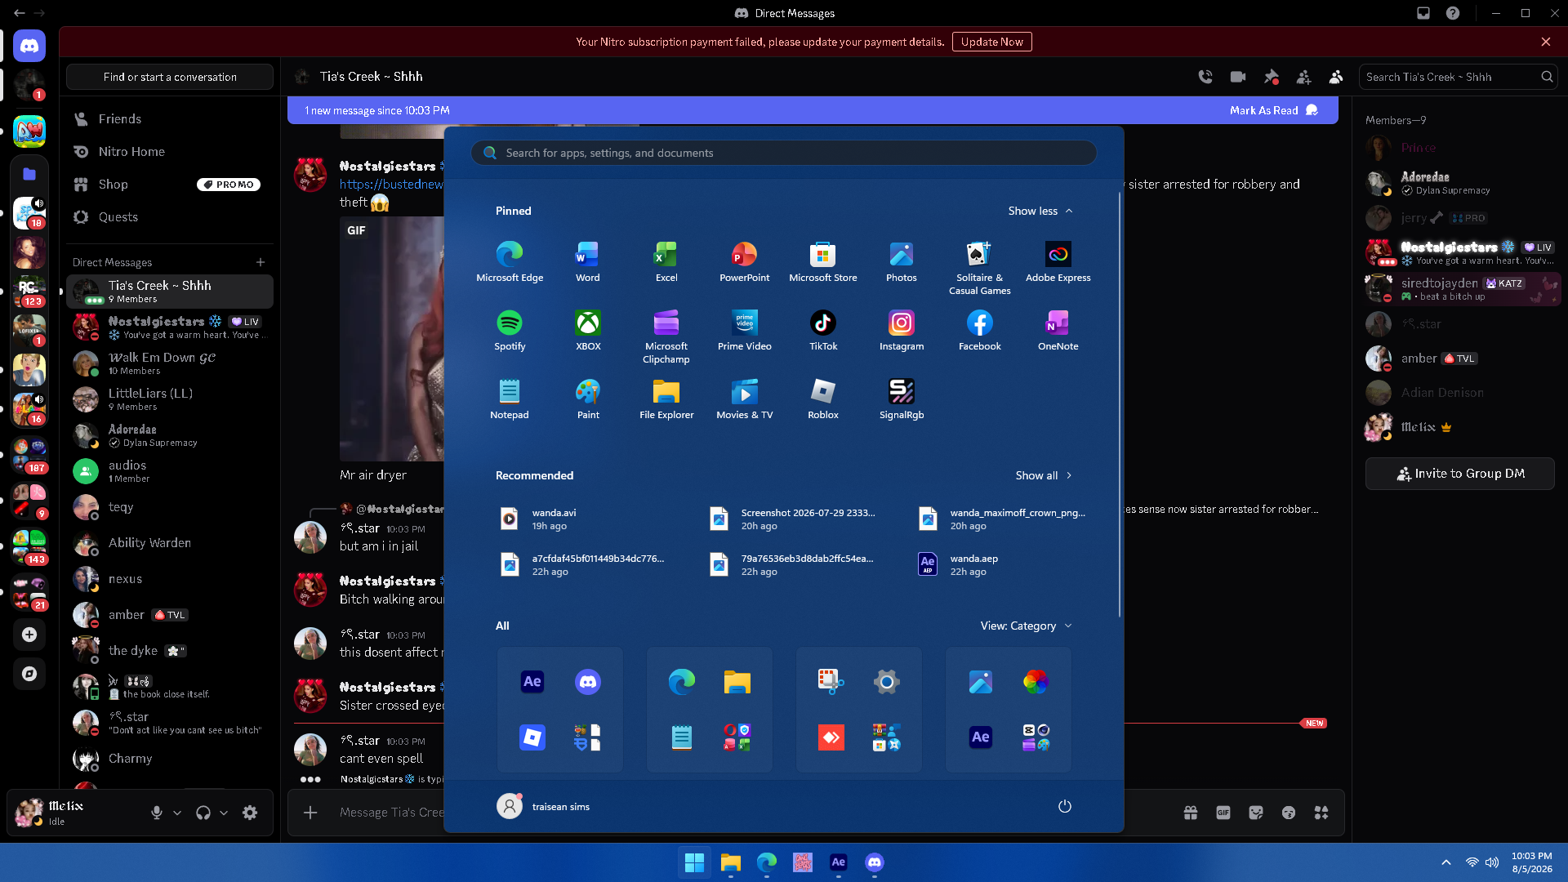This screenshot has height=882, width=1568.
Task: Open the LittleLiars (LL) group chat
Action: (x=170, y=399)
